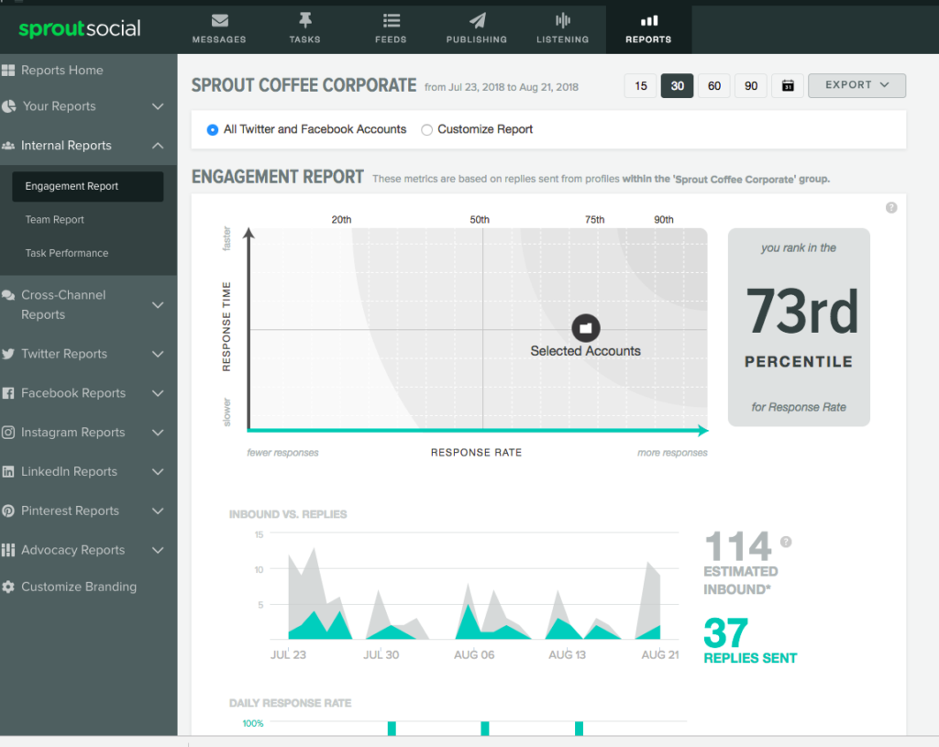
Task: Click the Your Reports pie chart icon
Action: tap(9, 106)
